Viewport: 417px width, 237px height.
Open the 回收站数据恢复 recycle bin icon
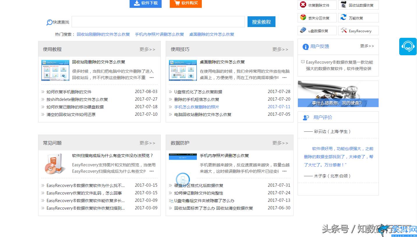(344, 5)
